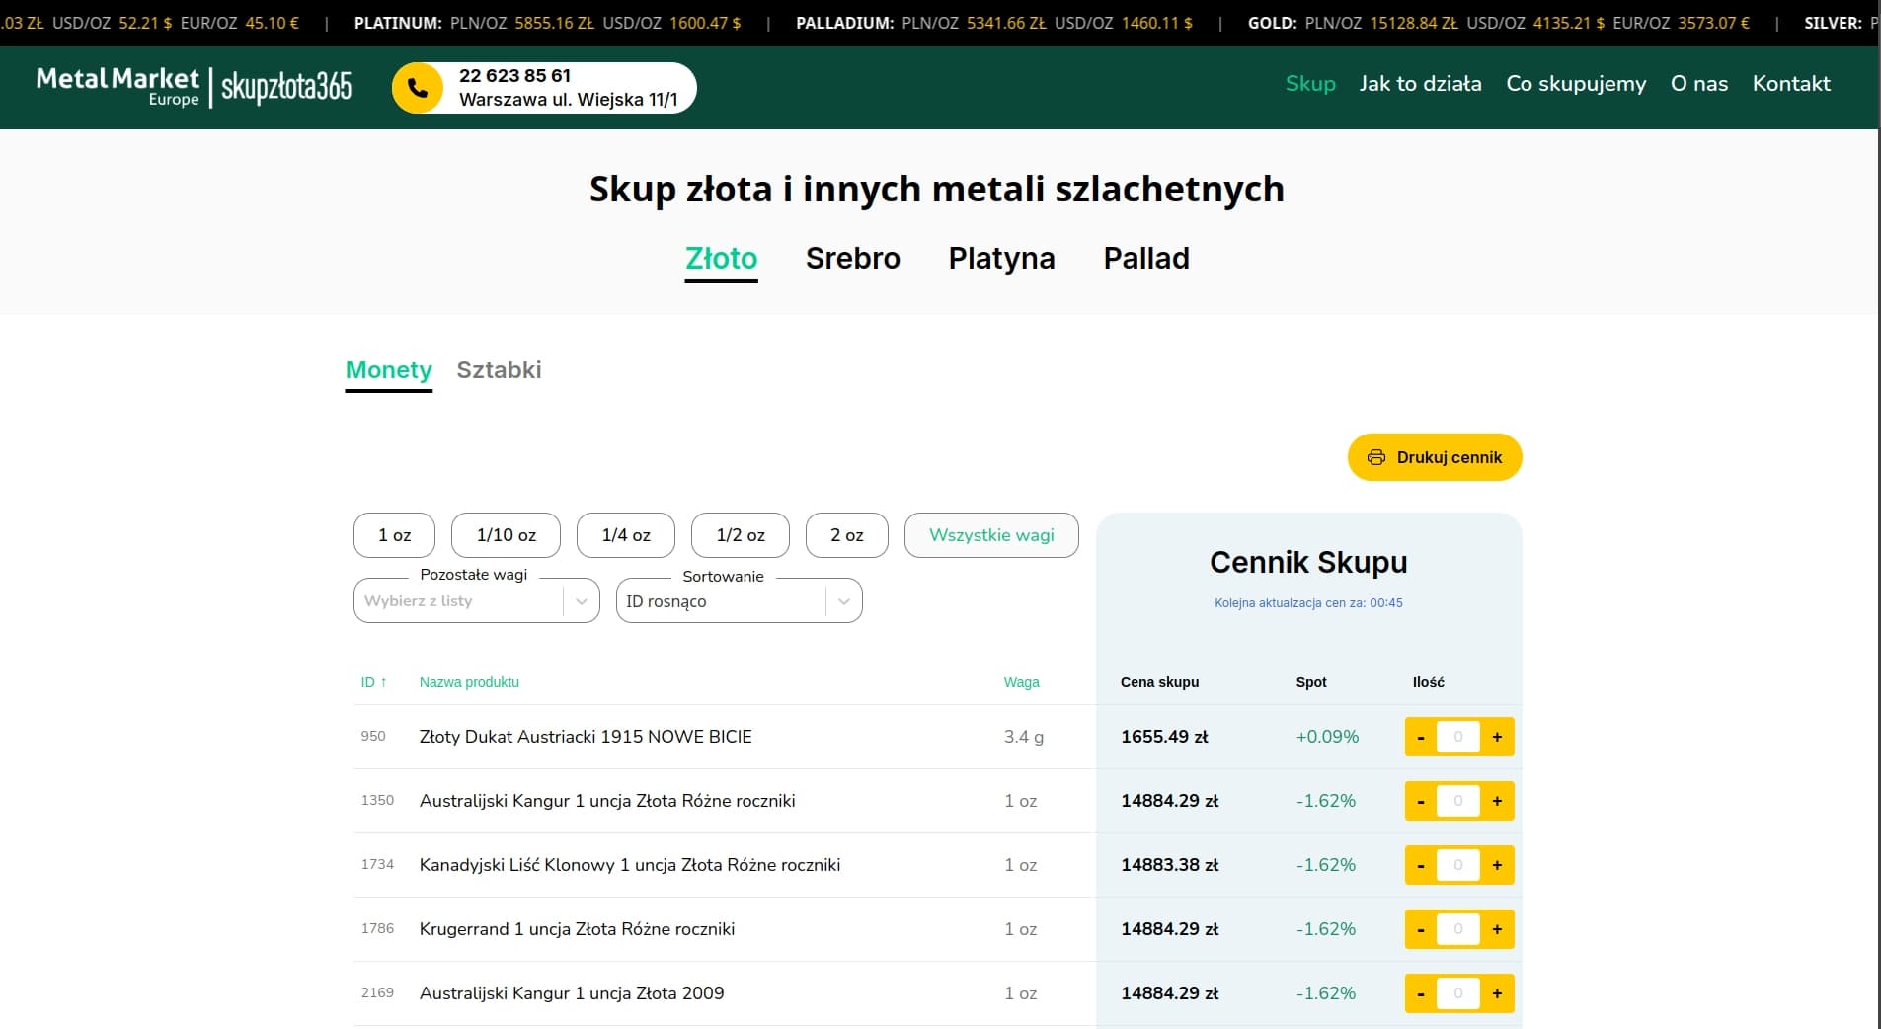Open the Kontakt menu item

(1790, 84)
